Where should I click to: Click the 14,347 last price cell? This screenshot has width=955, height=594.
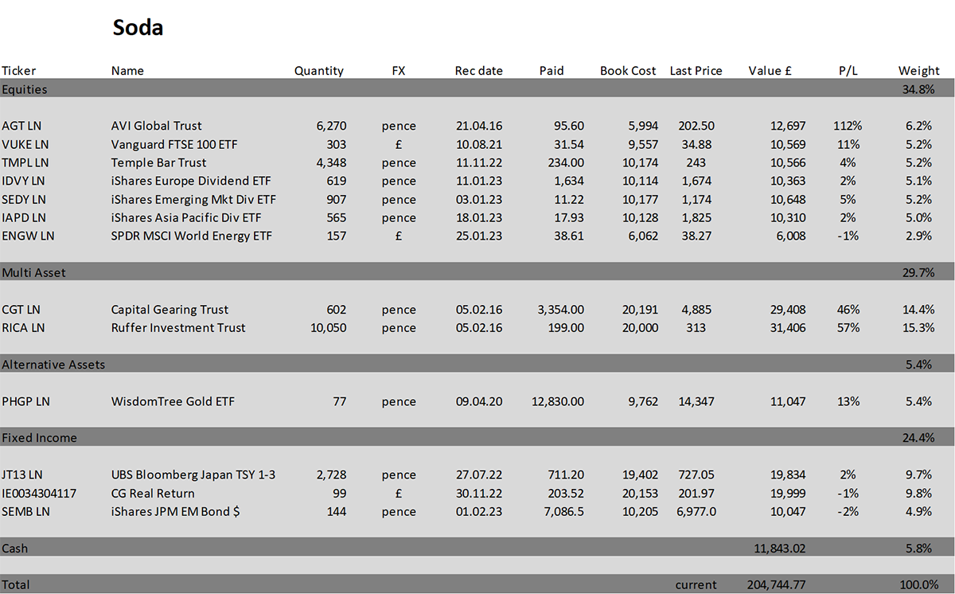[696, 401]
